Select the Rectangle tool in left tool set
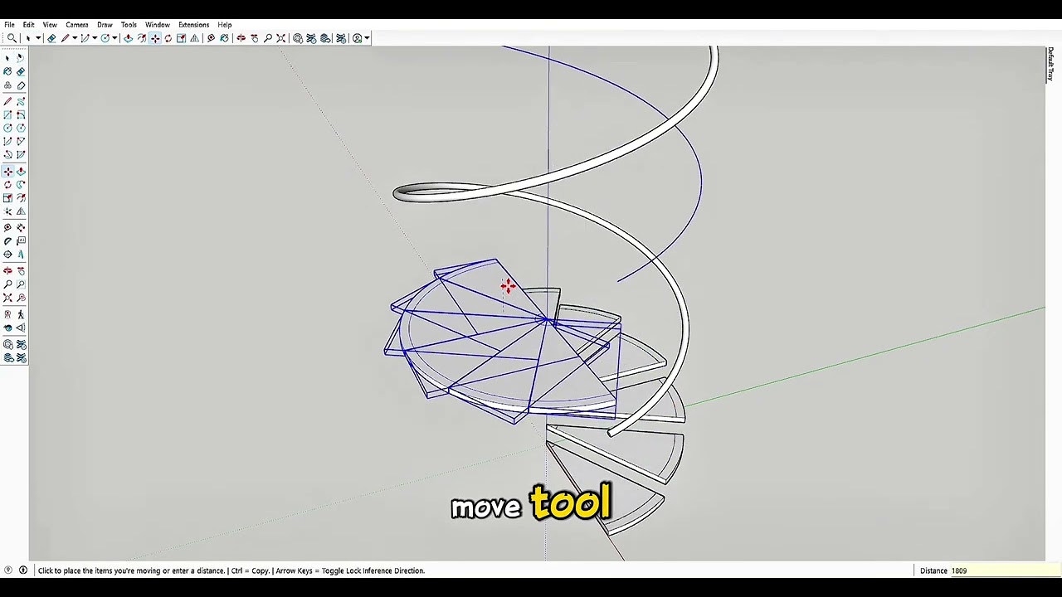The height and width of the screenshot is (597, 1062). point(7,115)
